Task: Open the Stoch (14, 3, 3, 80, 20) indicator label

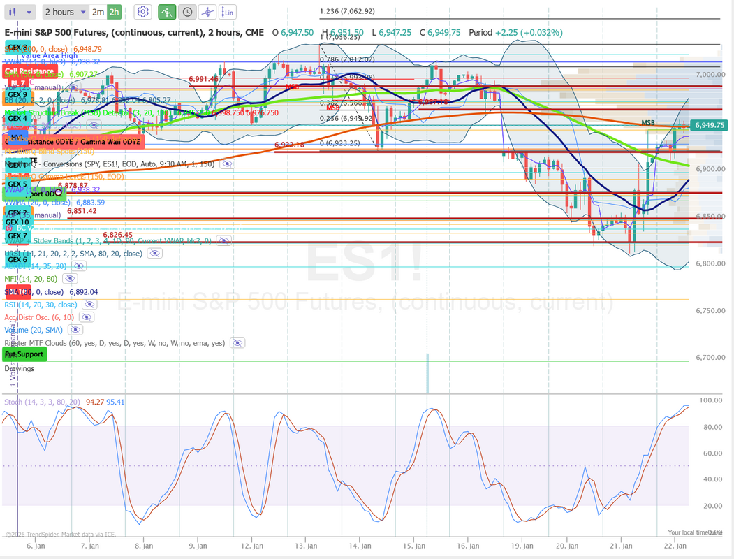Action: pos(42,402)
